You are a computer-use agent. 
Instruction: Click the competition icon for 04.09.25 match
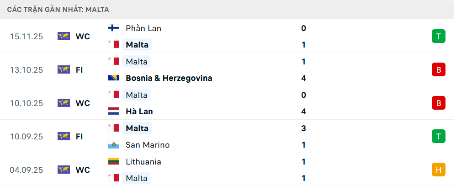64,170
